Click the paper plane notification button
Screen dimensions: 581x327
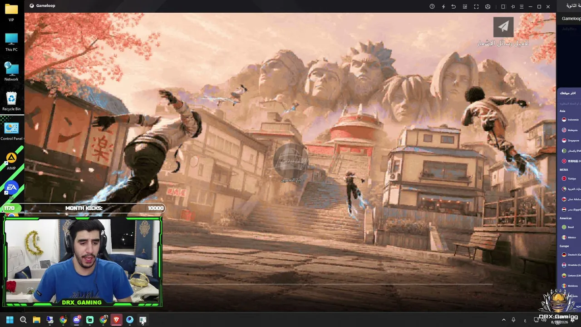(x=503, y=27)
